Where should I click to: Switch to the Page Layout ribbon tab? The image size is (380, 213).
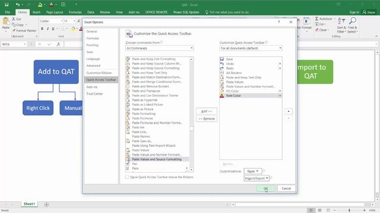(x=55, y=12)
